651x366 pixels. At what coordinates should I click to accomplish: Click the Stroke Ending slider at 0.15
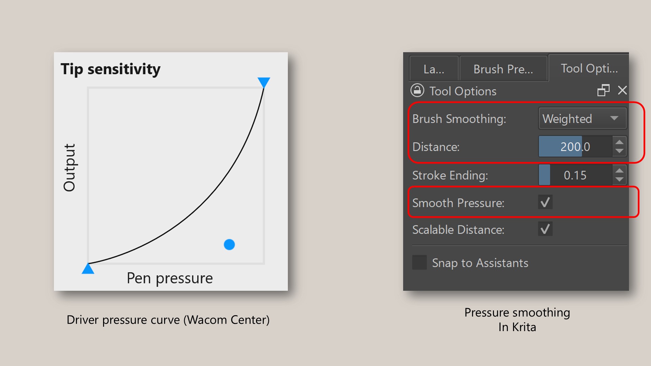pos(575,175)
